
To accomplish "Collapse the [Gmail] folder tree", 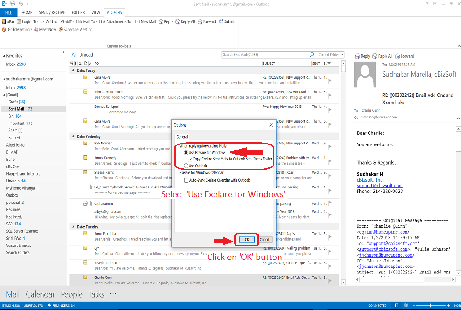I will pos(4,95).
